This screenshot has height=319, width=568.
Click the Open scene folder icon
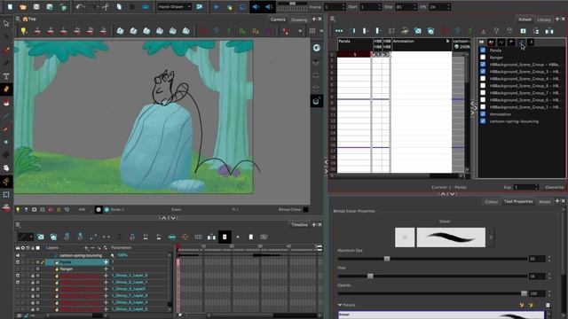pyautogui.click(x=23, y=6)
